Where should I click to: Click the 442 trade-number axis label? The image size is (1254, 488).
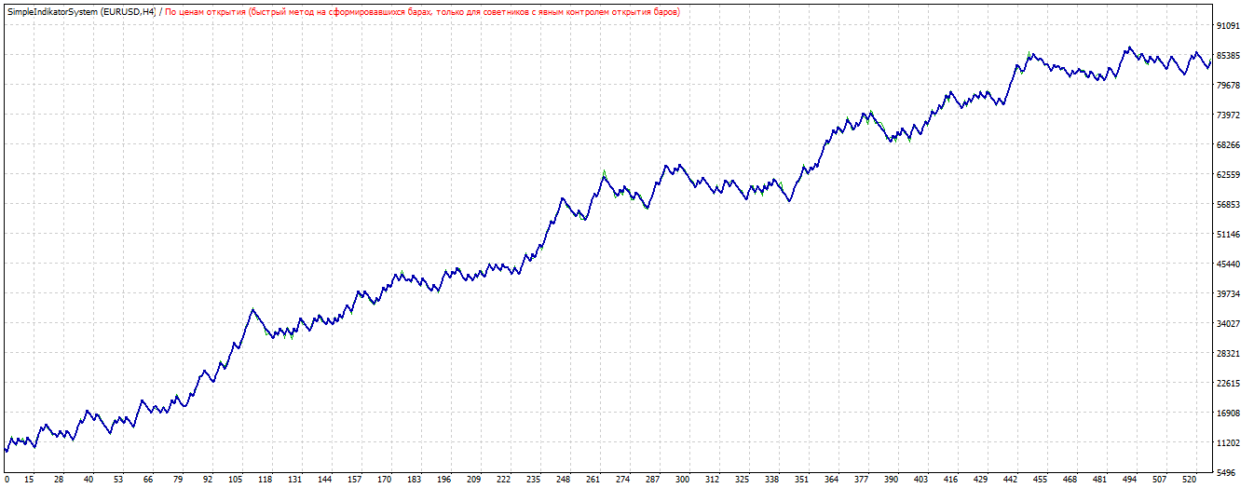pos(1011,480)
